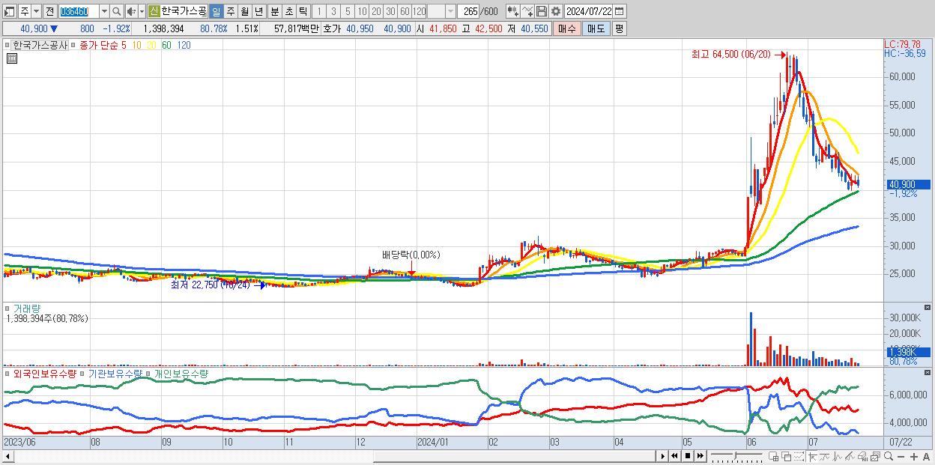Click the eraser with bars icon
This screenshot has width=935, height=465.
pos(862,456)
